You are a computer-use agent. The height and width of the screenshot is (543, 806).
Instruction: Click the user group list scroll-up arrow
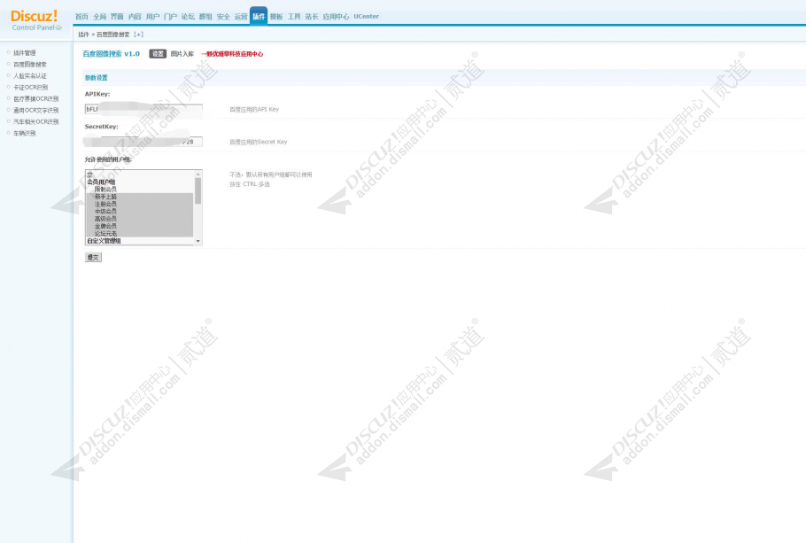pos(198,174)
